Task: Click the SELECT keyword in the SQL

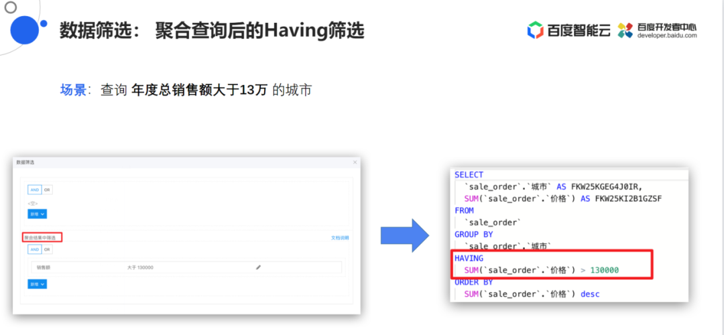Action: coord(469,175)
